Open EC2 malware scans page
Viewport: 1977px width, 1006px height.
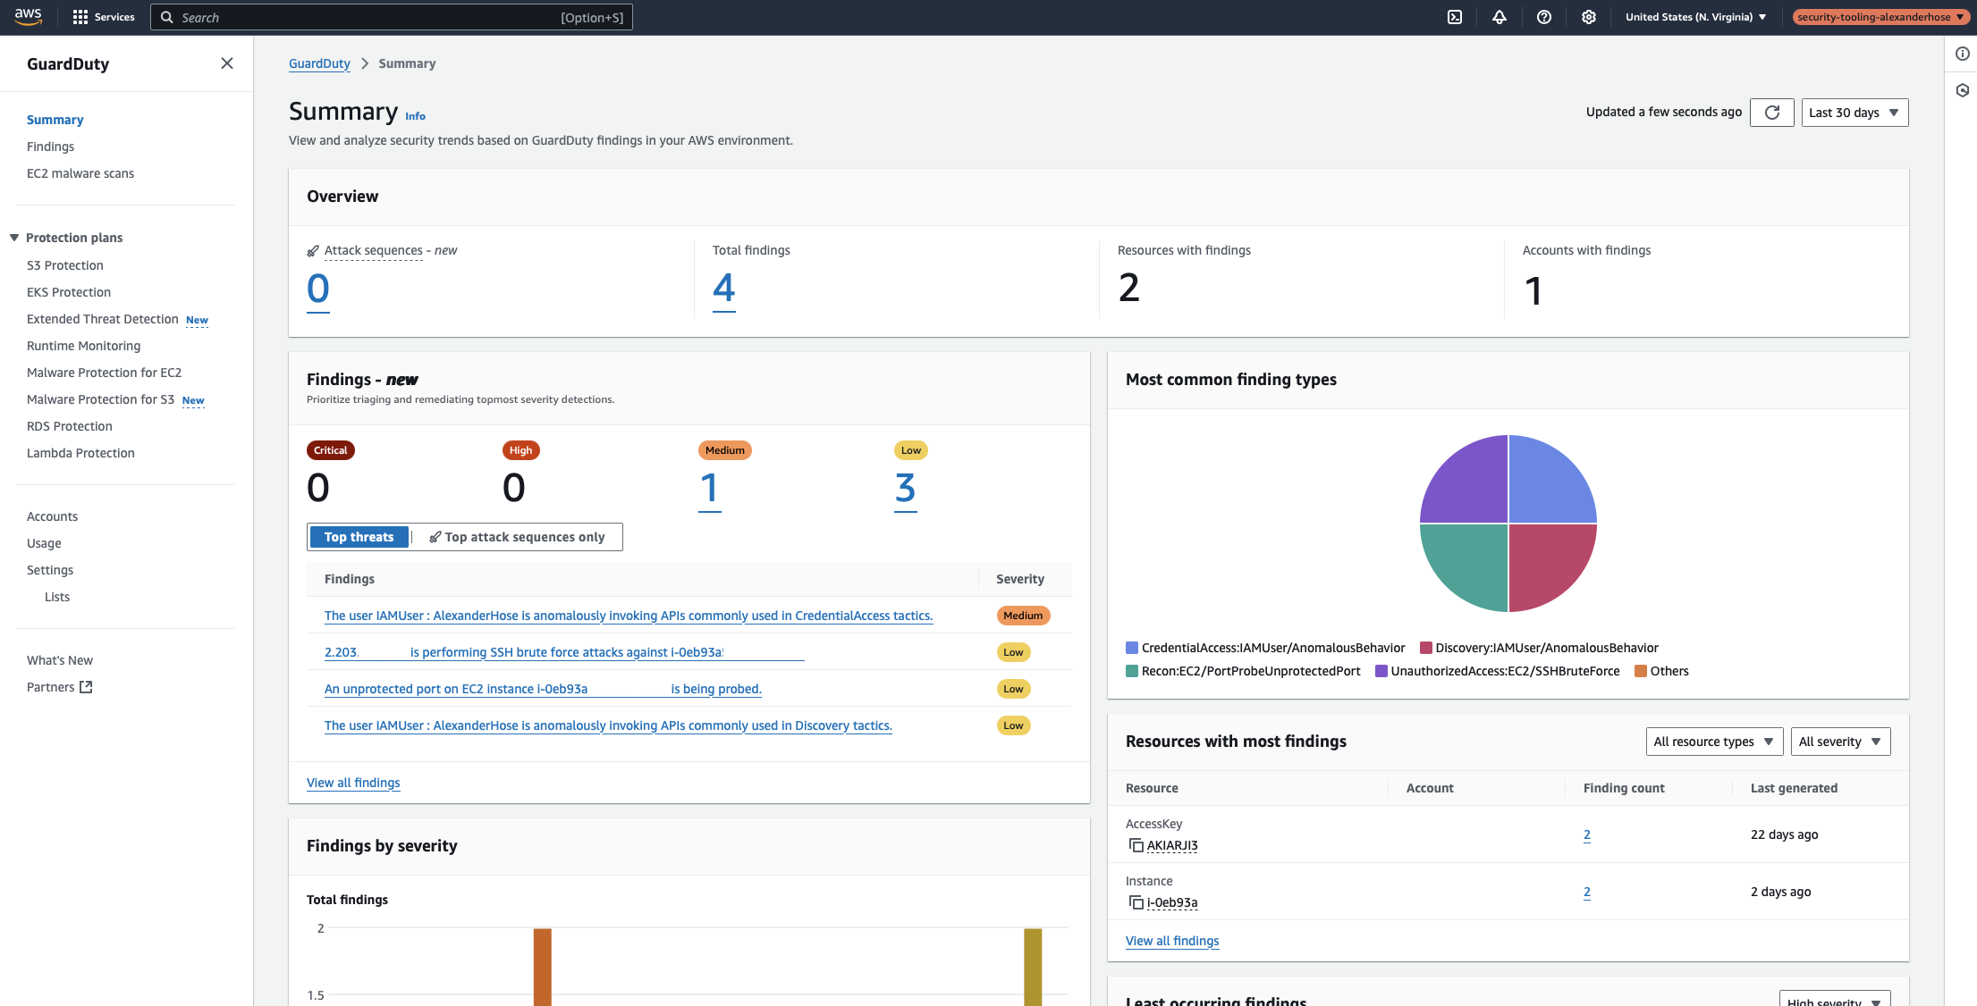(x=80, y=173)
